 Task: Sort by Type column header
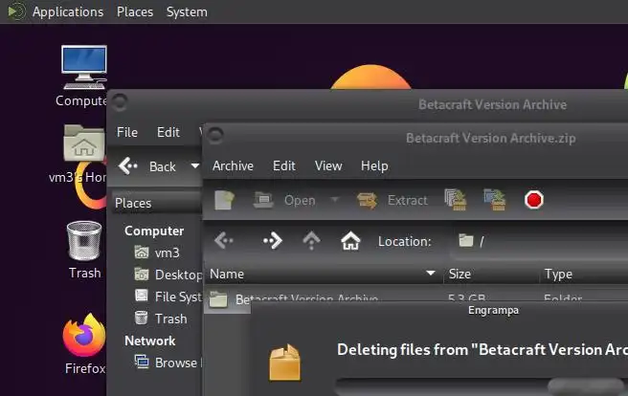(584, 274)
